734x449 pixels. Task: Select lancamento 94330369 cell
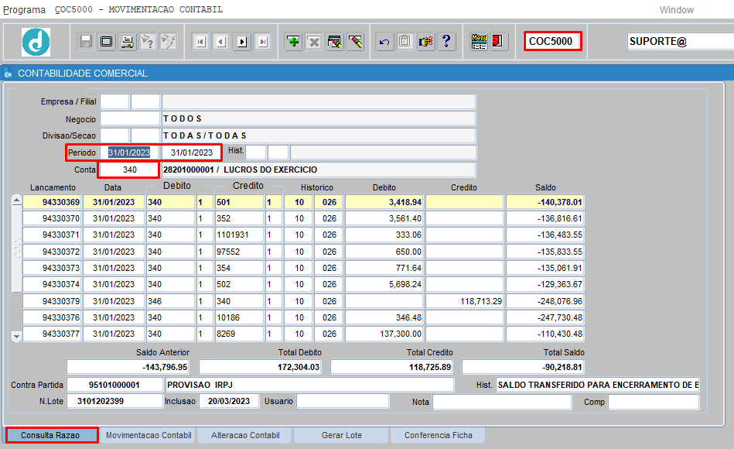tap(52, 202)
